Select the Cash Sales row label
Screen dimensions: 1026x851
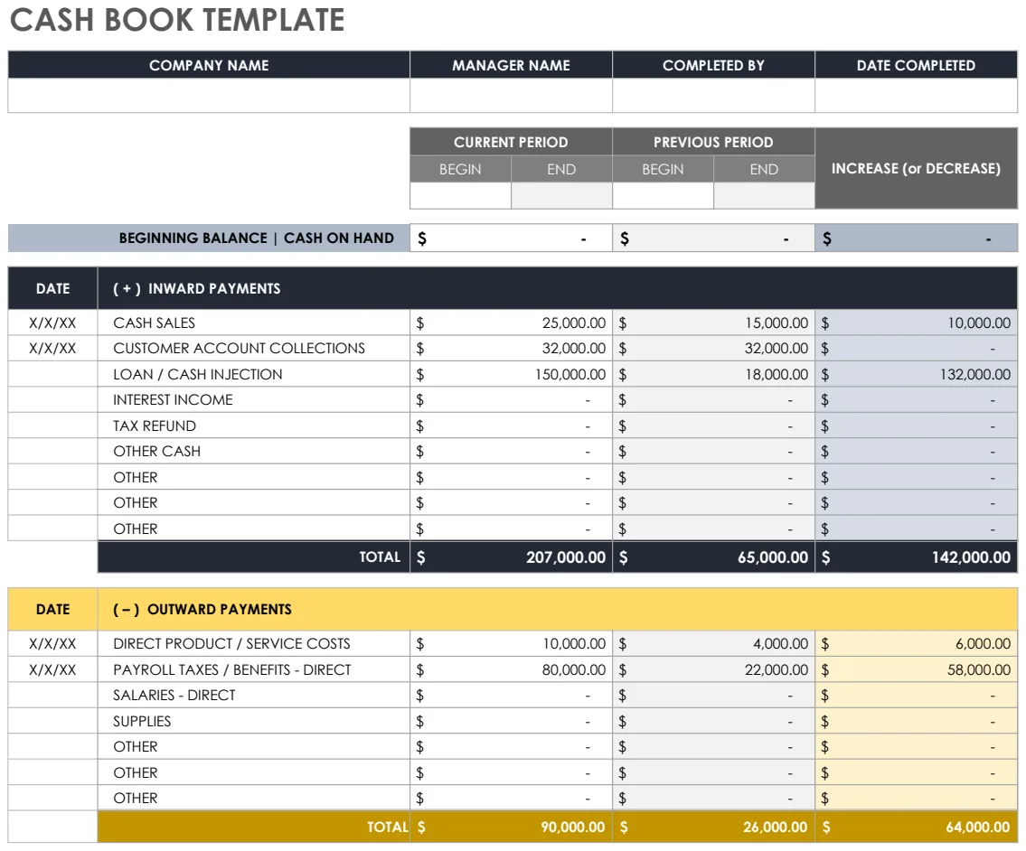click(155, 323)
